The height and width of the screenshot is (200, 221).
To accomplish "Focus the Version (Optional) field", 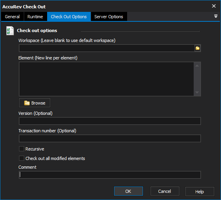I will click(110, 121).
